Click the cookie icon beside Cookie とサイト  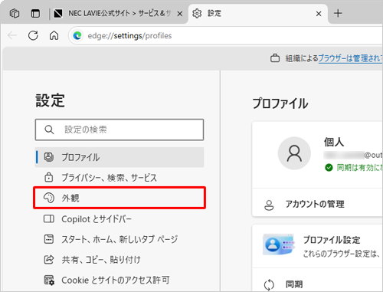49,280
